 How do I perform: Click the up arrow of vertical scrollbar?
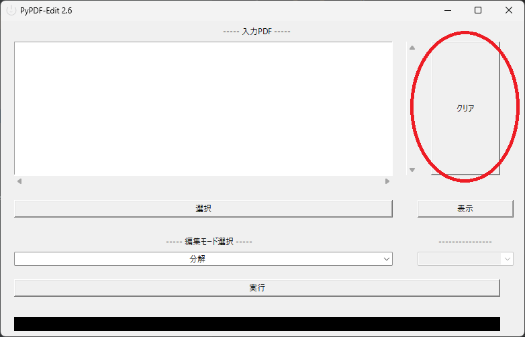pos(412,48)
